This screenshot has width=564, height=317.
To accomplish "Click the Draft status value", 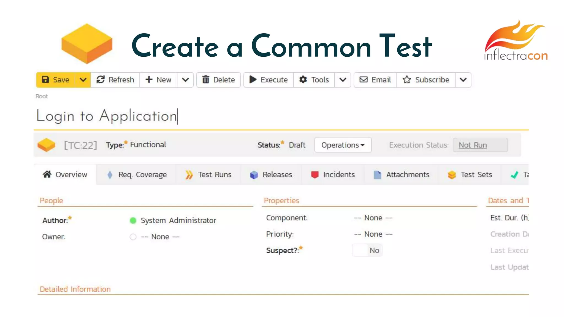I will [297, 145].
